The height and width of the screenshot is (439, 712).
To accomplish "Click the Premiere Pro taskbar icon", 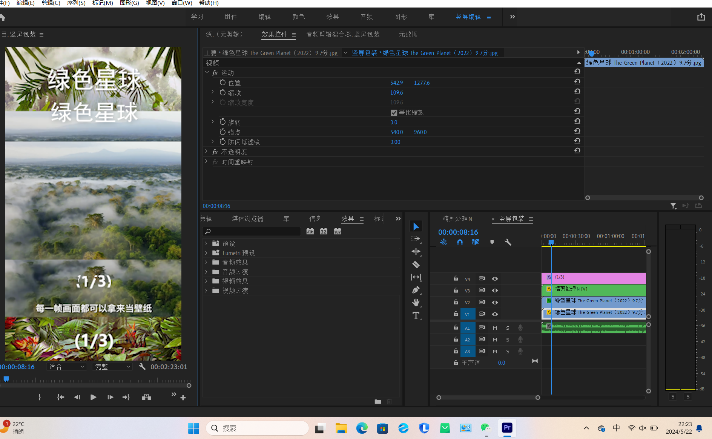I will click(507, 428).
